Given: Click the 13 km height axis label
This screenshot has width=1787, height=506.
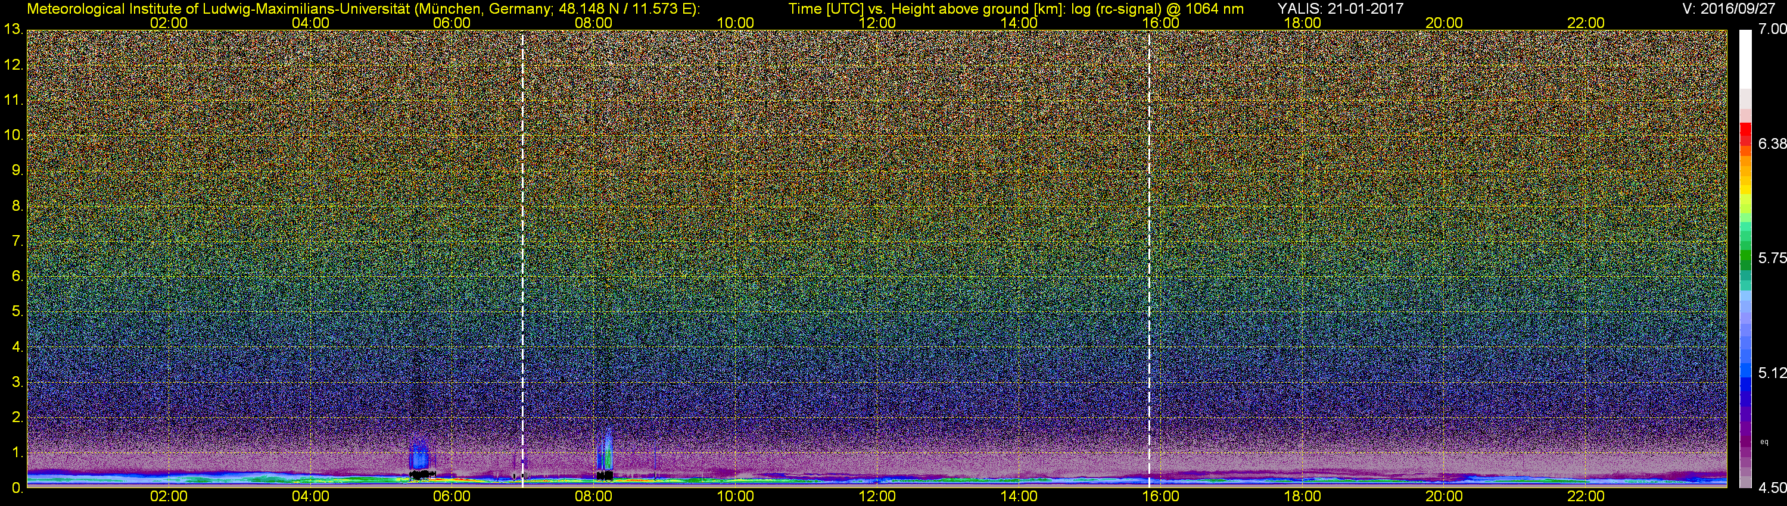Looking at the screenshot, I should click(13, 29).
